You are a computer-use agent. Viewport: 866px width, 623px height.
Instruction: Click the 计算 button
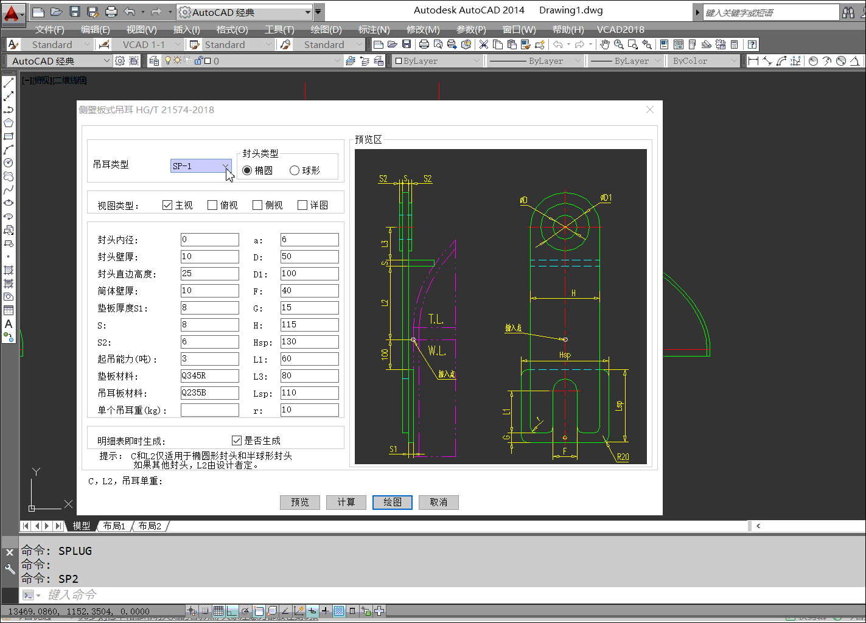tap(346, 502)
